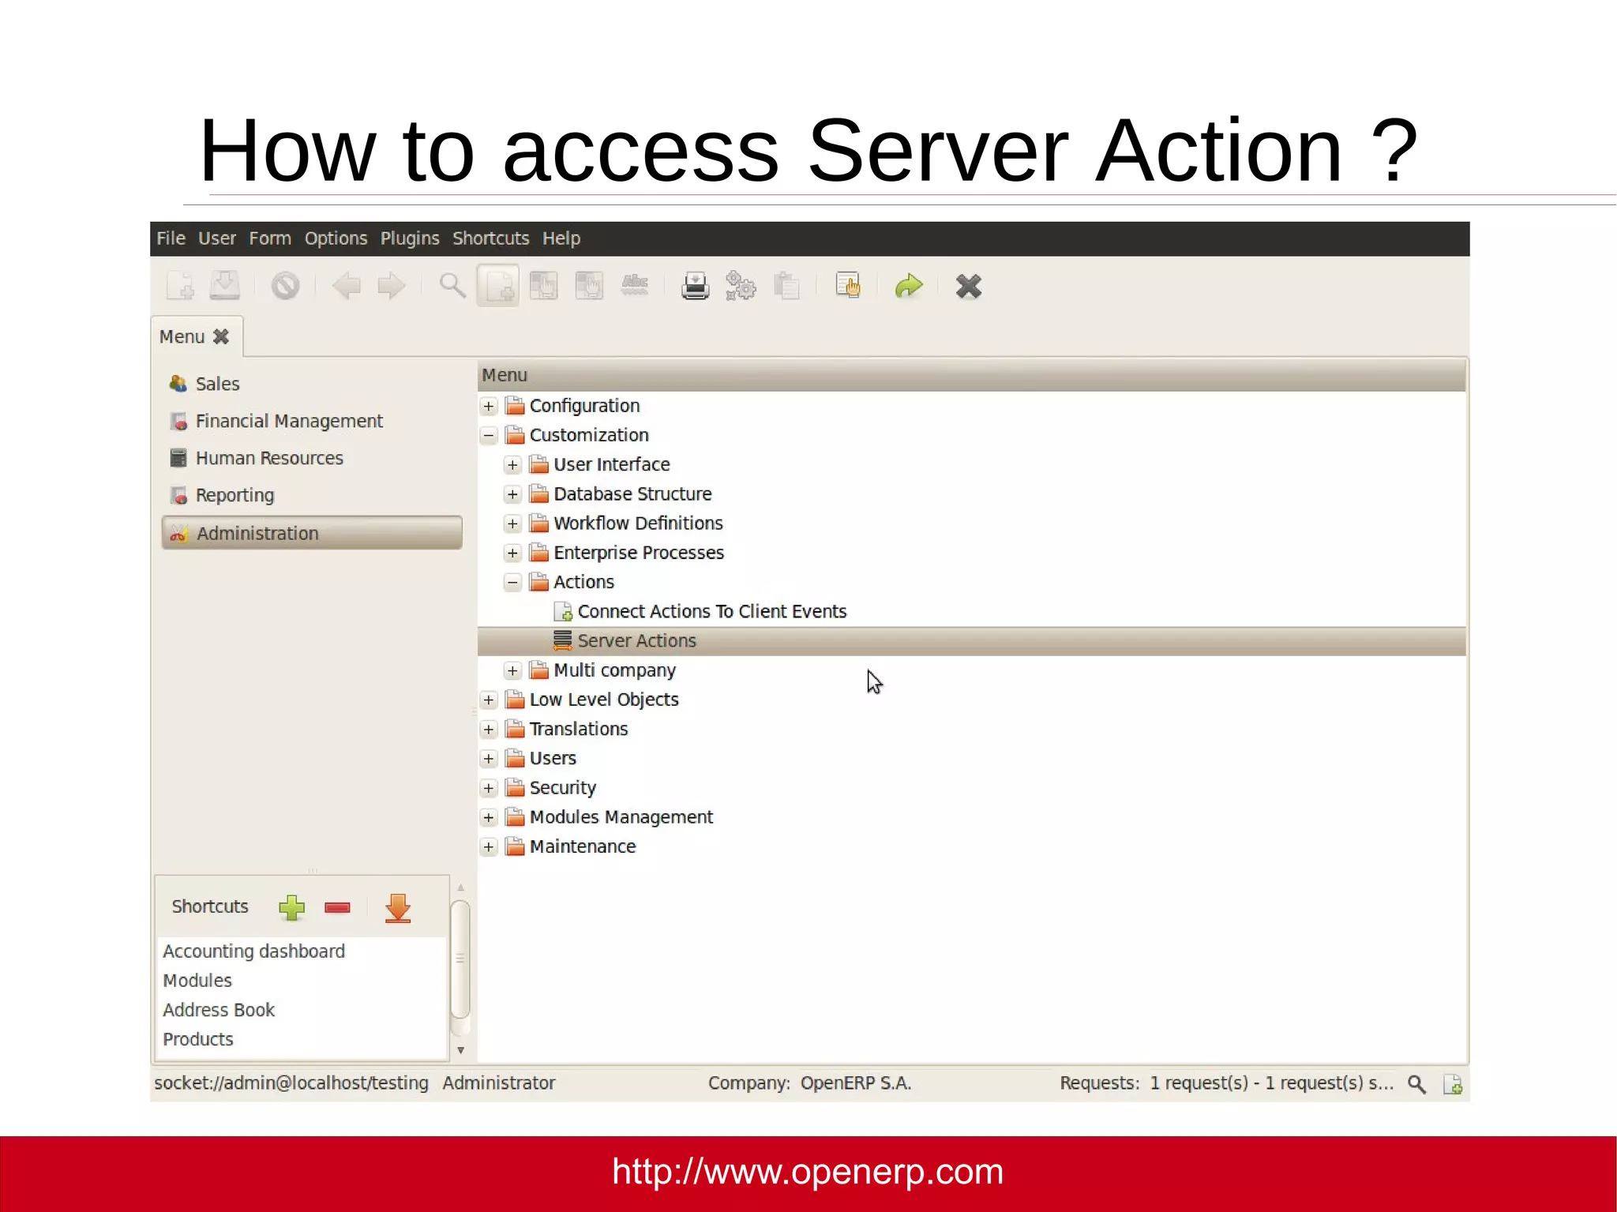Expand the Workflow Definitions folder
Screen dimensions: 1617x1212
tap(512, 523)
